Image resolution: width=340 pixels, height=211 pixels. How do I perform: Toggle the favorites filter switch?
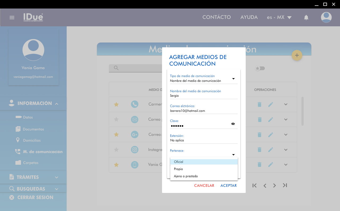click(260, 69)
